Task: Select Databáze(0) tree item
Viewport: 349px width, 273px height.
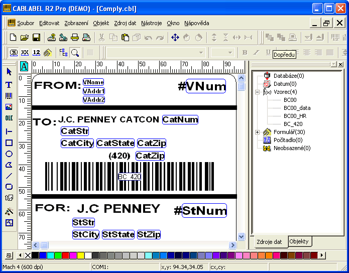Action: click(289, 76)
